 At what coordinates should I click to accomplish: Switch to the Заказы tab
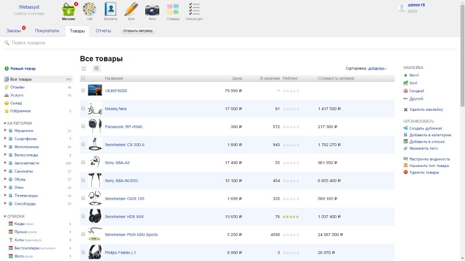click(x=13, y=31)
